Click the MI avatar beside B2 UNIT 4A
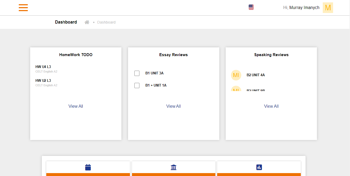Viewport: 350px width, 176px height. coord(236,75)
